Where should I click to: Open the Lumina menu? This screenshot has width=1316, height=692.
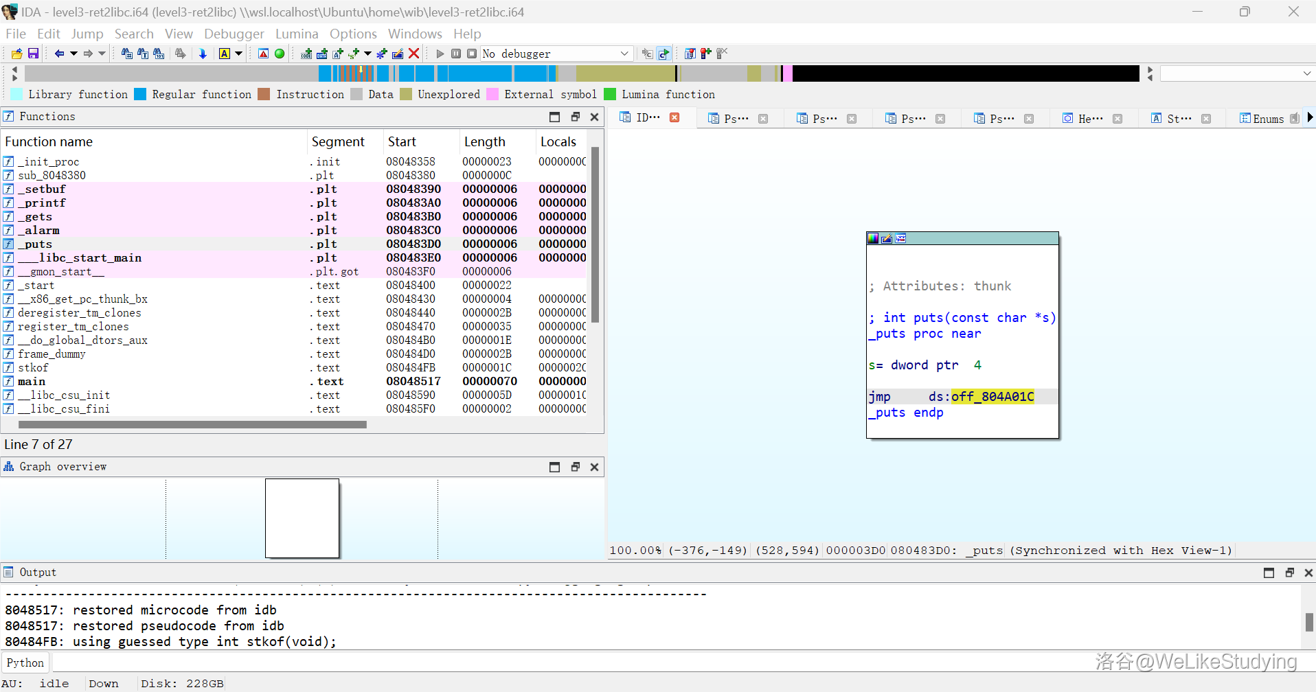297,34
